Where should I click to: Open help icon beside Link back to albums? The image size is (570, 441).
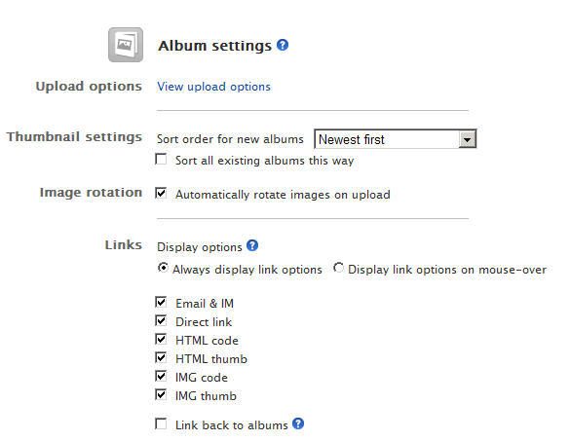298,423
